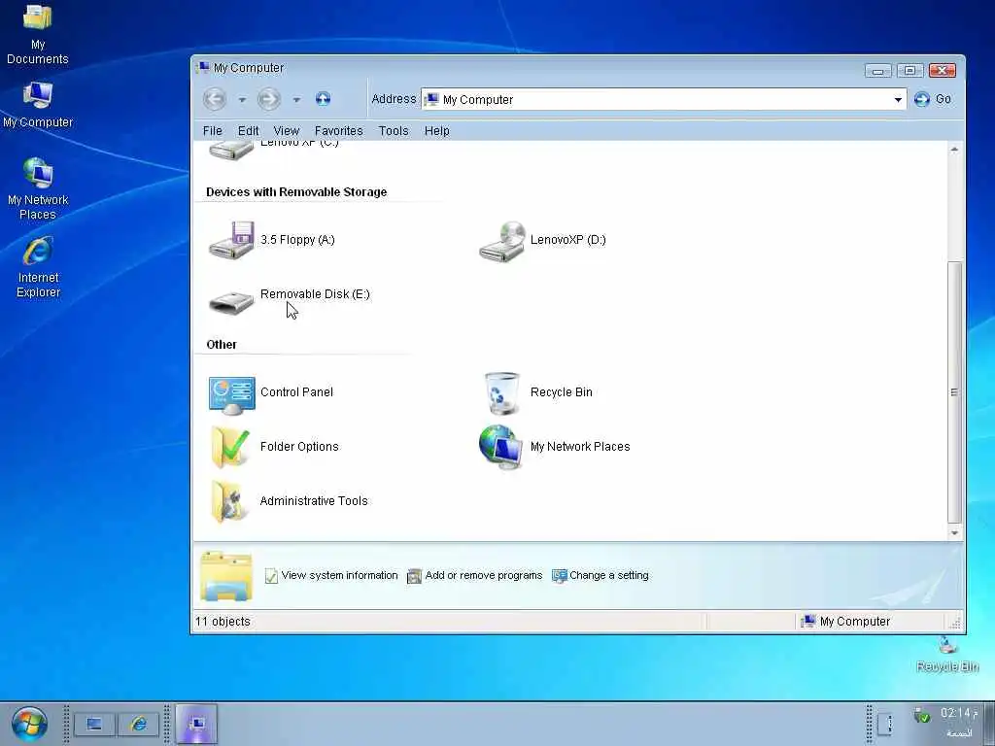
Task: Launch Internet Explorer from quick launch
Action: (x=138, y=724)
